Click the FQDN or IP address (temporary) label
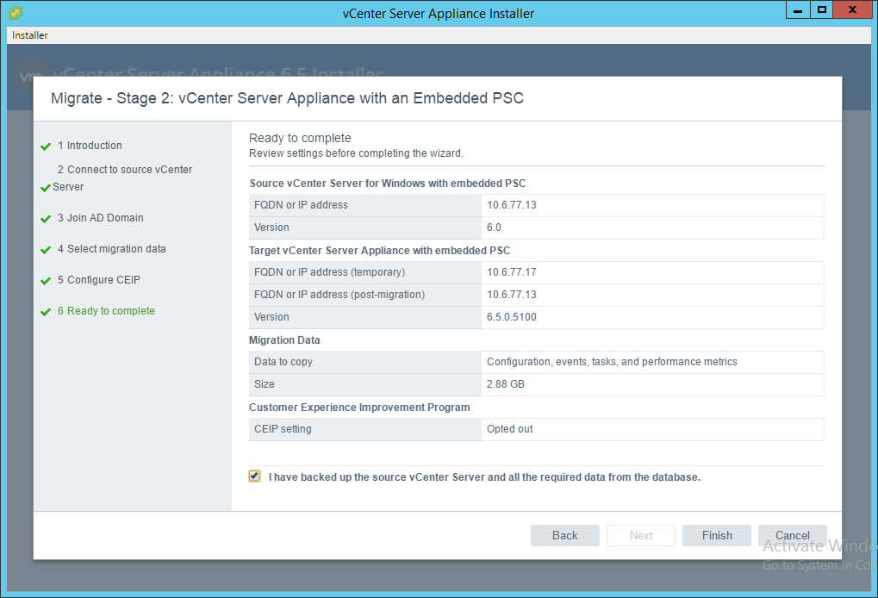Screen dimensions: 878x598 tap(329, 272)
